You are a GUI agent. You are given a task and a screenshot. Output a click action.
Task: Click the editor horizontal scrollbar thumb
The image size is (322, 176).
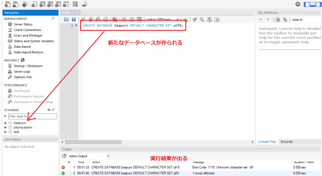pos(93,142)
